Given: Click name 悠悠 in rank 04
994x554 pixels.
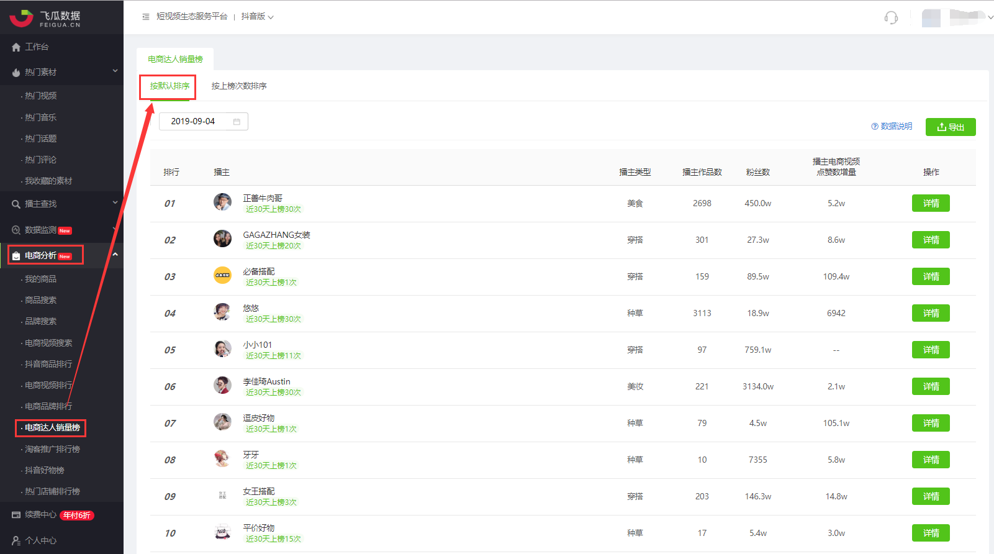Looking at the screenshot, I should pyautogui.click(x=251, y=308).
